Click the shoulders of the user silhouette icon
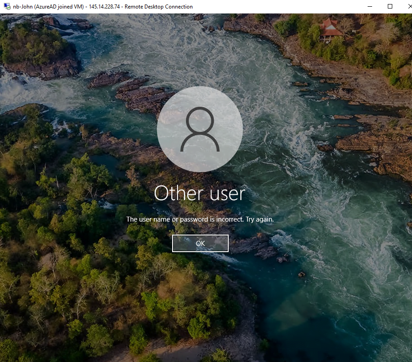Image resolution: width=412 pixels, height=362 pixels. coord(199,142)
